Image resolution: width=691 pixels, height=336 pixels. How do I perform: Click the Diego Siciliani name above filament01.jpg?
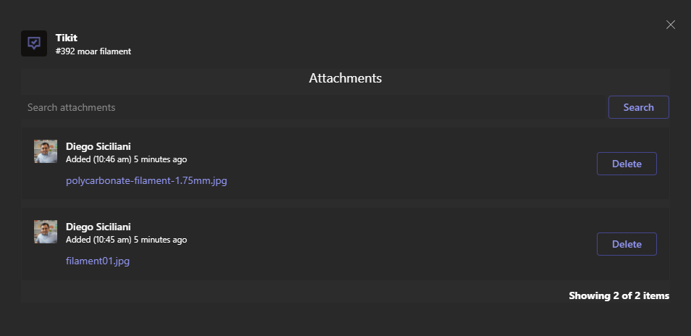pyautogui.click(x=99, y=227)
